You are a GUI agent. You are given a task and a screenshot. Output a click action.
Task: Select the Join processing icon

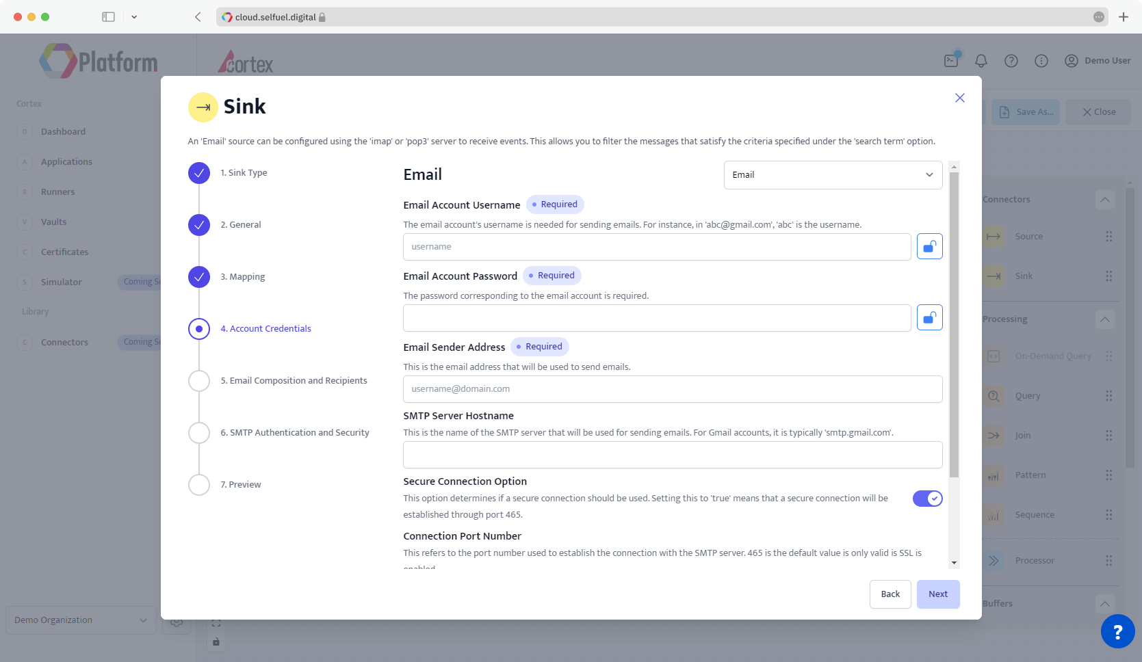click(x=994, y=436)
